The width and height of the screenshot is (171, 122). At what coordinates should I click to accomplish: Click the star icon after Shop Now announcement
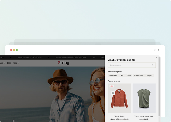(94, 57)
